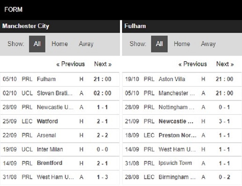Open the Slovan Bratislava UCL match row

point(59,93)
